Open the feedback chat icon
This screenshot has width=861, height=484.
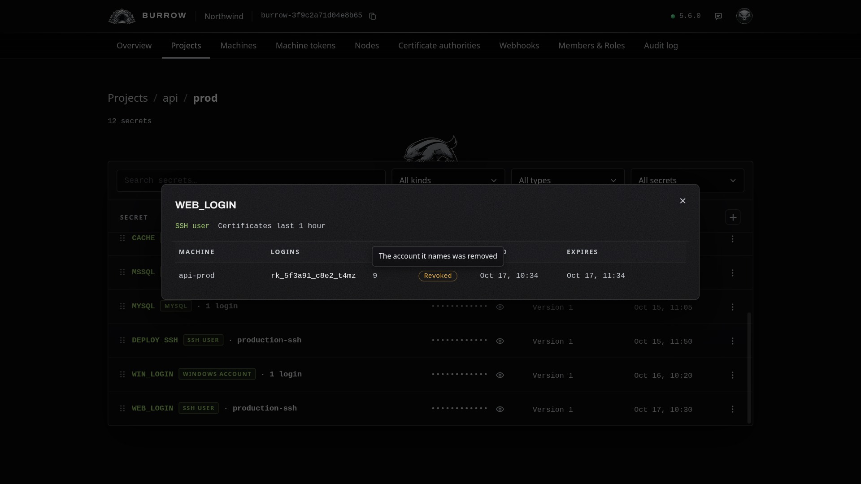[718, 16]
